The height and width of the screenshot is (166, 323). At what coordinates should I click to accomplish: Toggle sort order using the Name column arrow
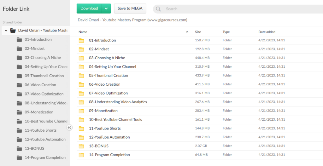187,32
